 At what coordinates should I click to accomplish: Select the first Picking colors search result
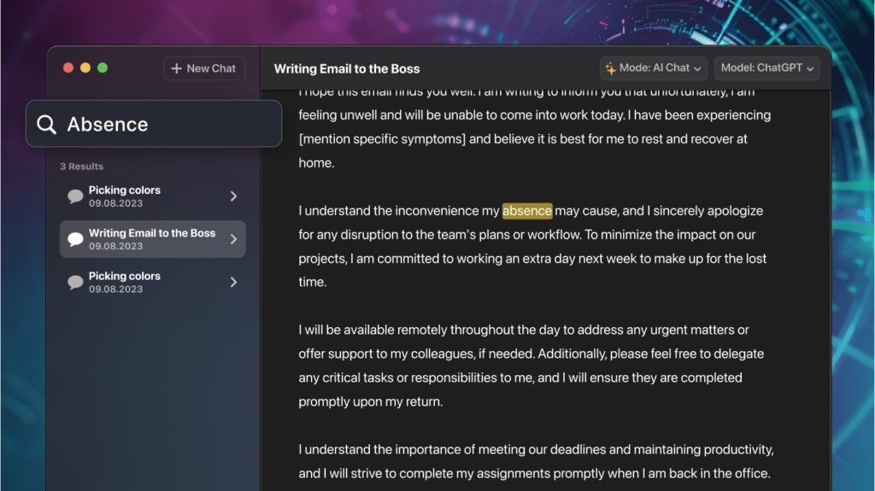[152, 196]
